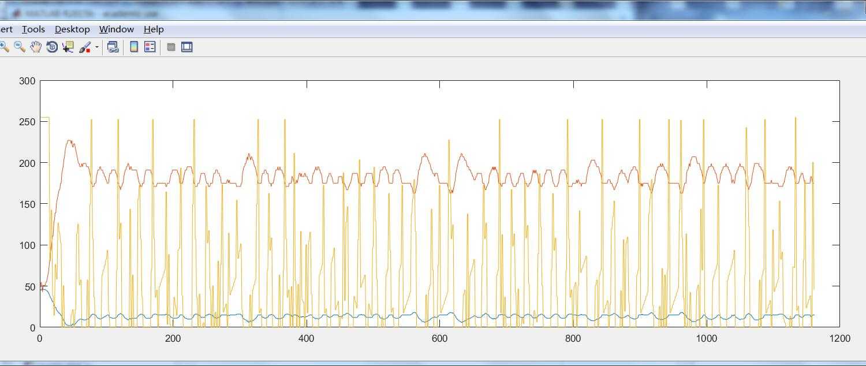Click the x-axis tick label 800

tap(573, 339)
